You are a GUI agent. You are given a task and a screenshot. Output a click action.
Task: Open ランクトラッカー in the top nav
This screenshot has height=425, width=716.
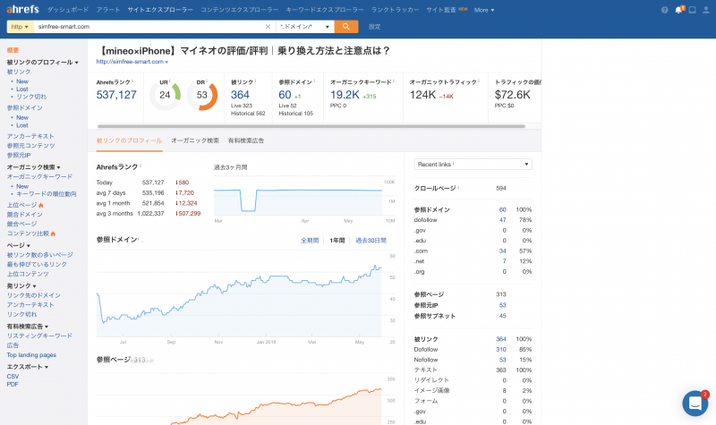point(395,10)
